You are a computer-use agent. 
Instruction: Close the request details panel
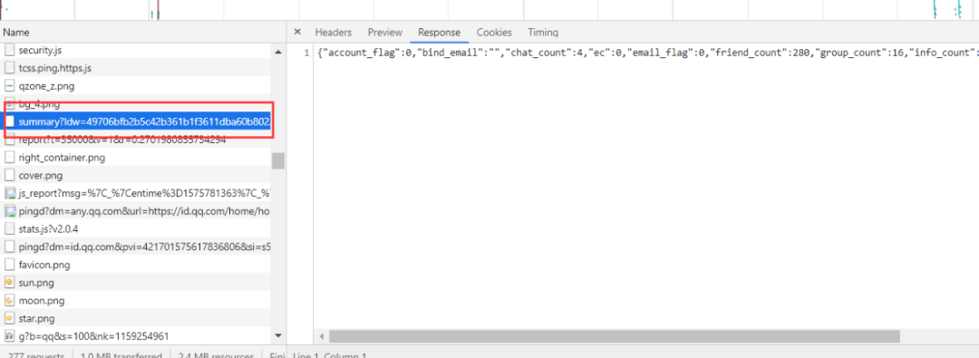pos(297,32)
